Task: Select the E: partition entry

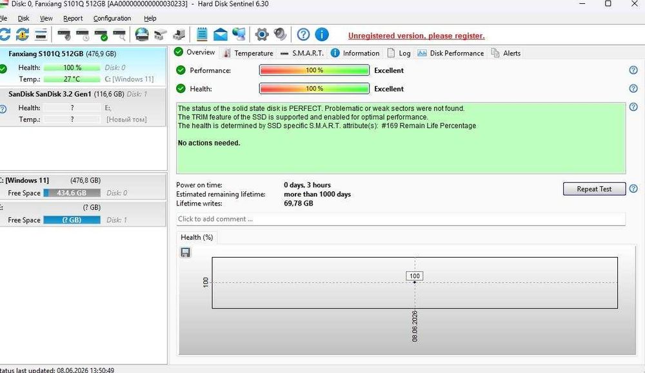Action: click(83, 214)
